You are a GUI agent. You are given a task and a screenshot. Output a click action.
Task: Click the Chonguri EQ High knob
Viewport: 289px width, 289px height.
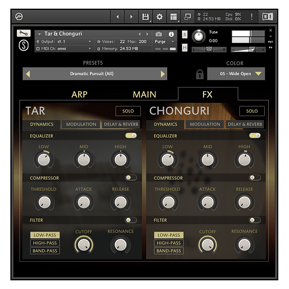point(244,160)
